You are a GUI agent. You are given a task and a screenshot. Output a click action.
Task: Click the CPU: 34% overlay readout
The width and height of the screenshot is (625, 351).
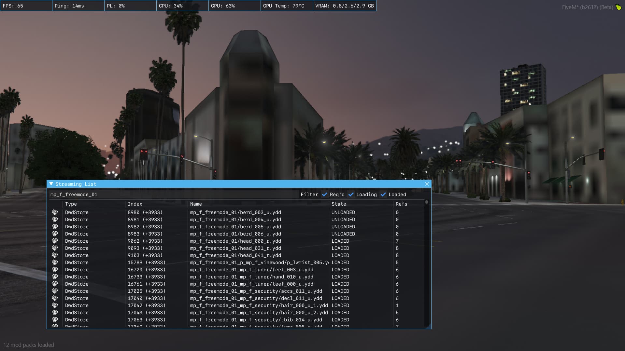(x=182, y=6)
